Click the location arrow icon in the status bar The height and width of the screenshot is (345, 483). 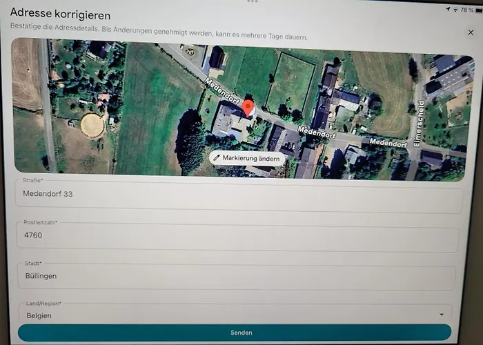(448, 9)
